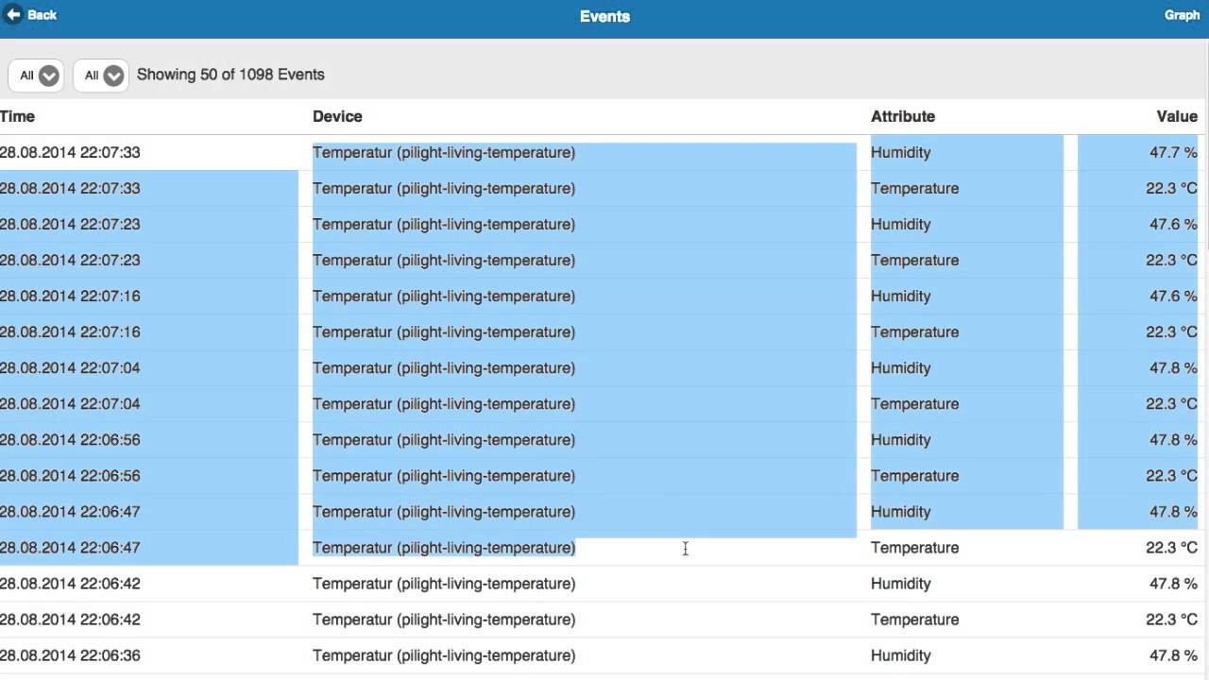Click the Device column header

[337, 116]
